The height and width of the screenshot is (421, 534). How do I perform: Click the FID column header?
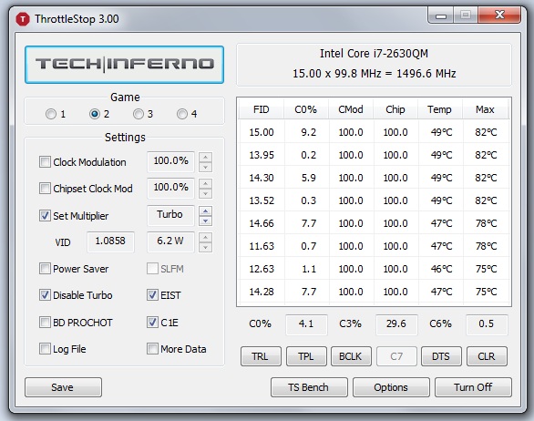point(262,109)
